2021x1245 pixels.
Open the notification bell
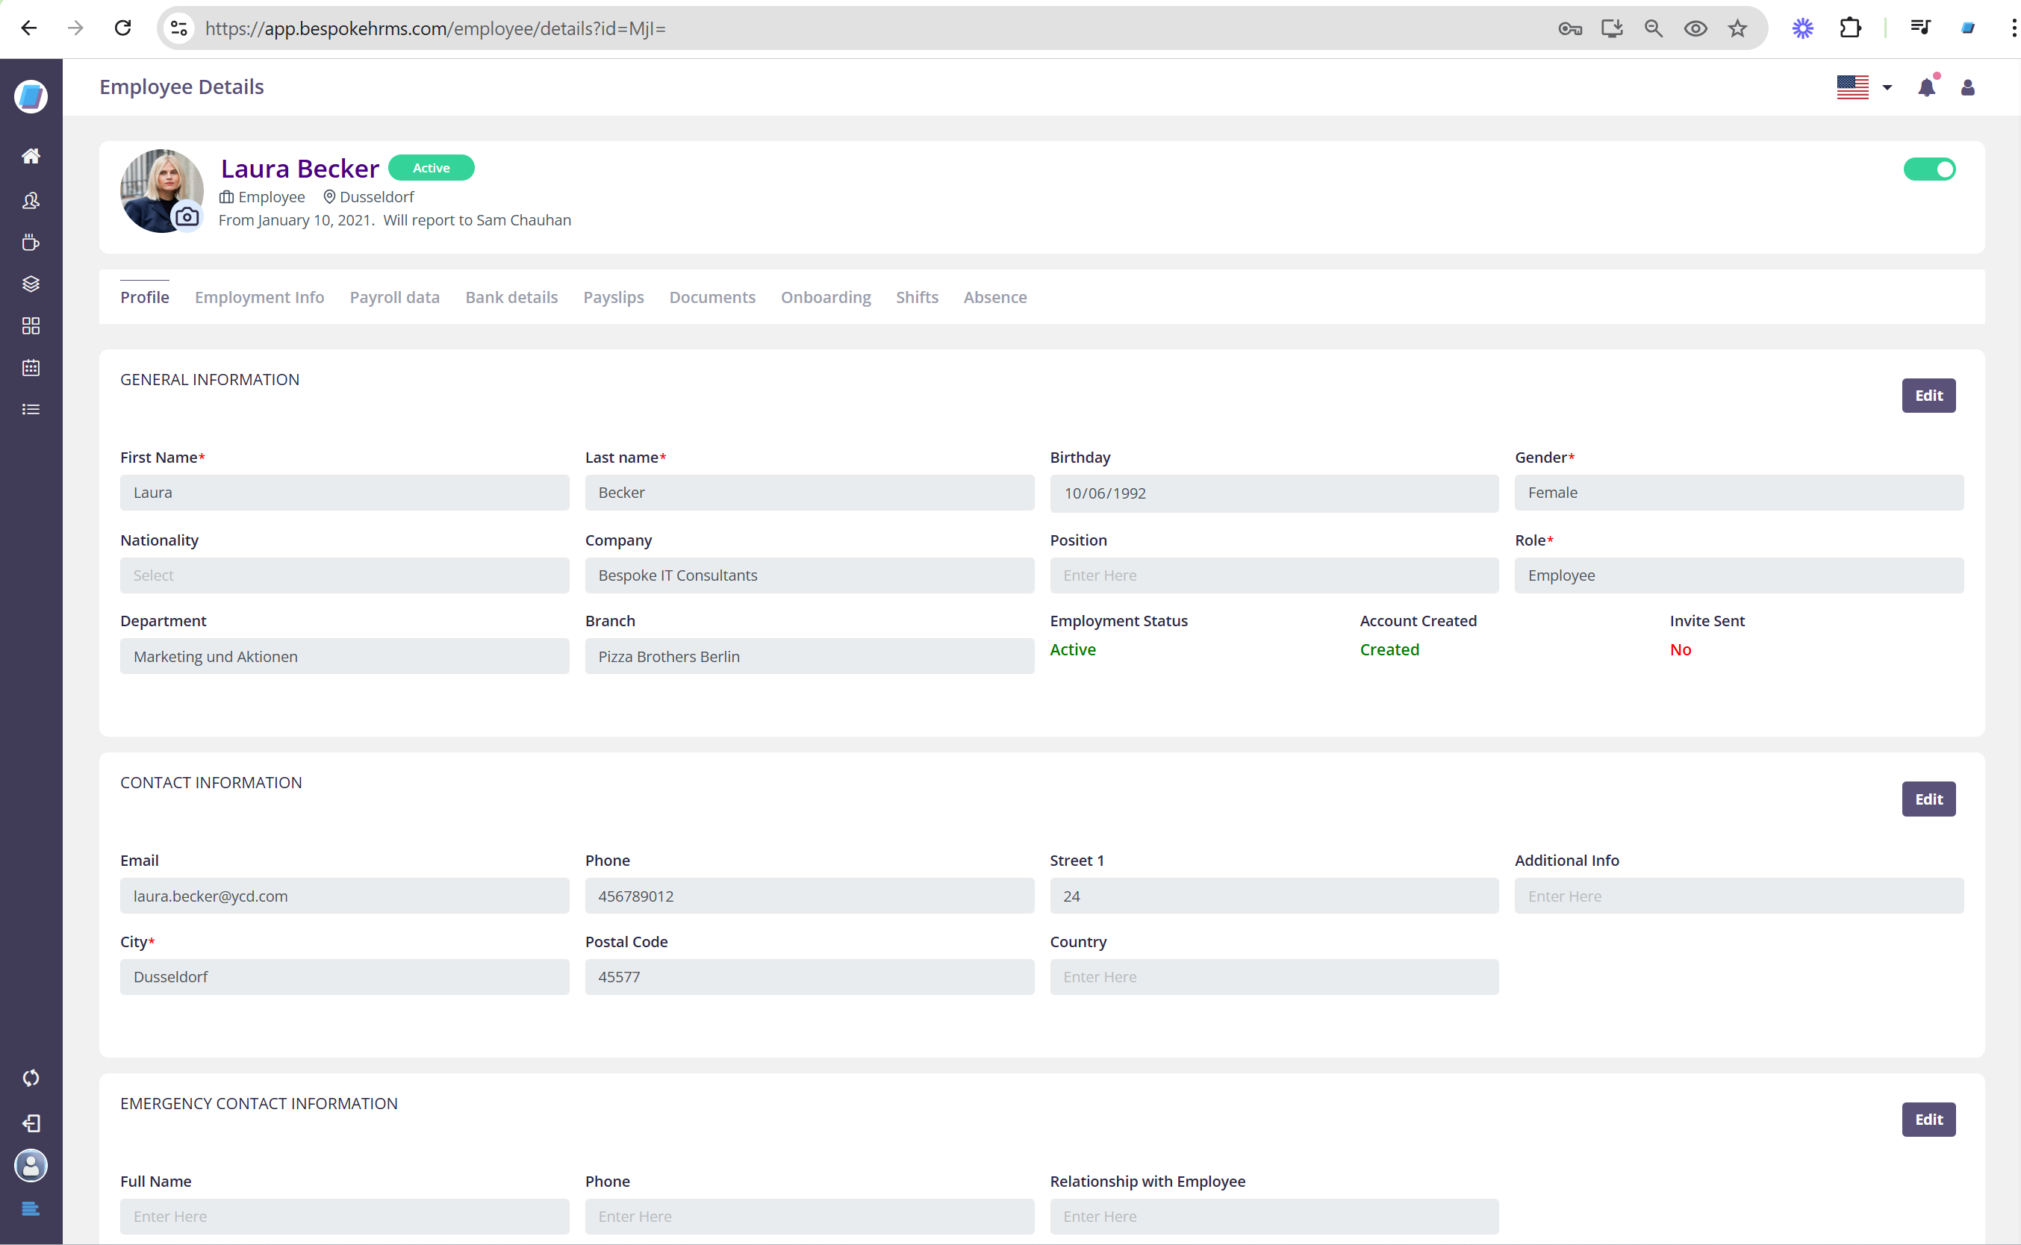[1926, 87]
